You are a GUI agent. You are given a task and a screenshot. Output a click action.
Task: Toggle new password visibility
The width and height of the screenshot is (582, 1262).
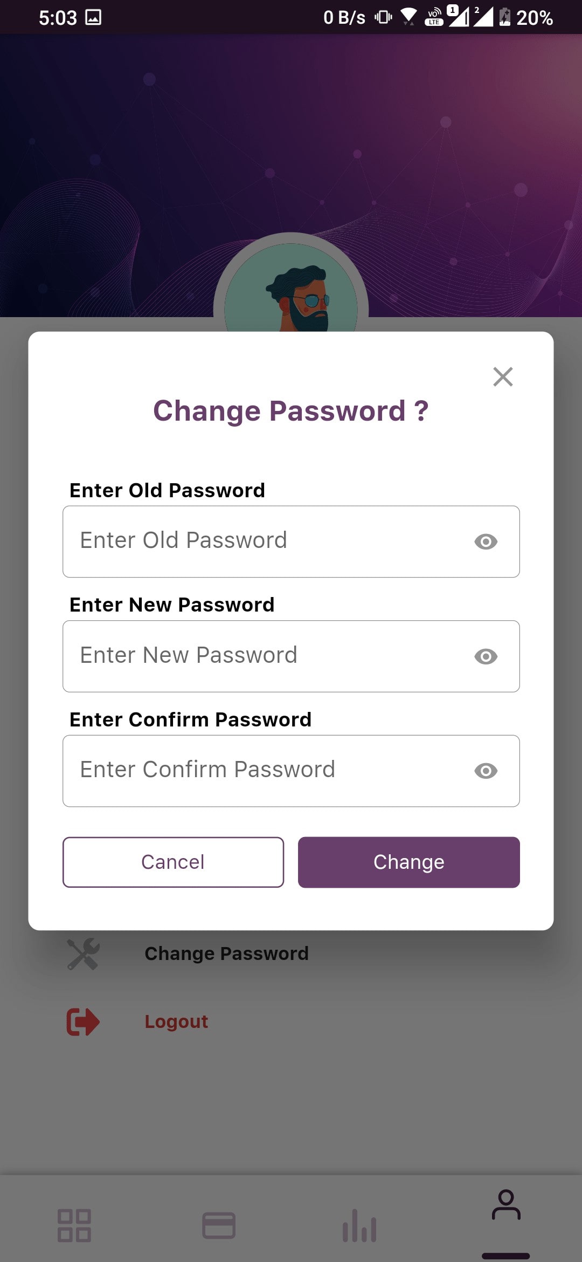(x=486, y=656)
